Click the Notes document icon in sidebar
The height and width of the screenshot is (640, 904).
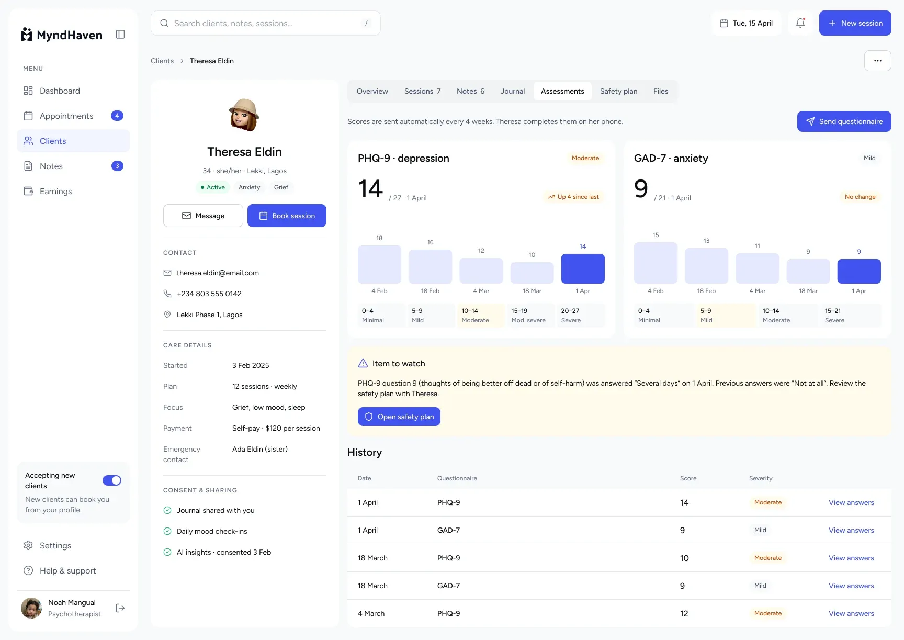tap(28, 166)
